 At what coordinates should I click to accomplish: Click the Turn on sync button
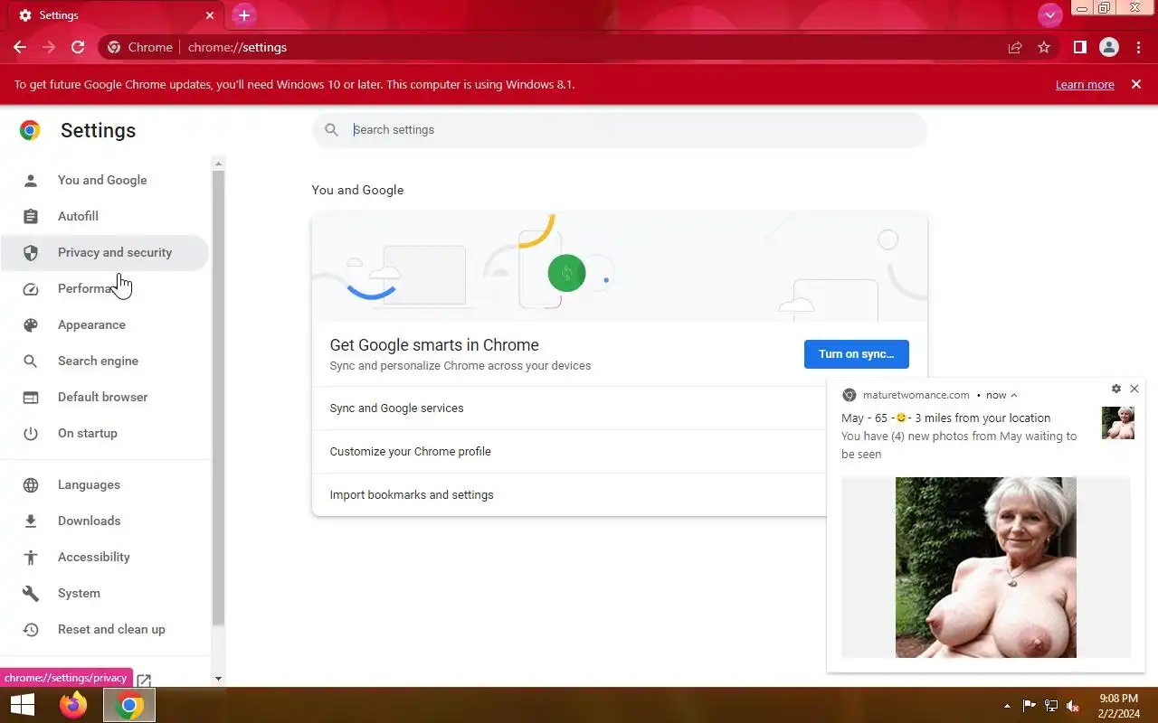coord(856,353)
